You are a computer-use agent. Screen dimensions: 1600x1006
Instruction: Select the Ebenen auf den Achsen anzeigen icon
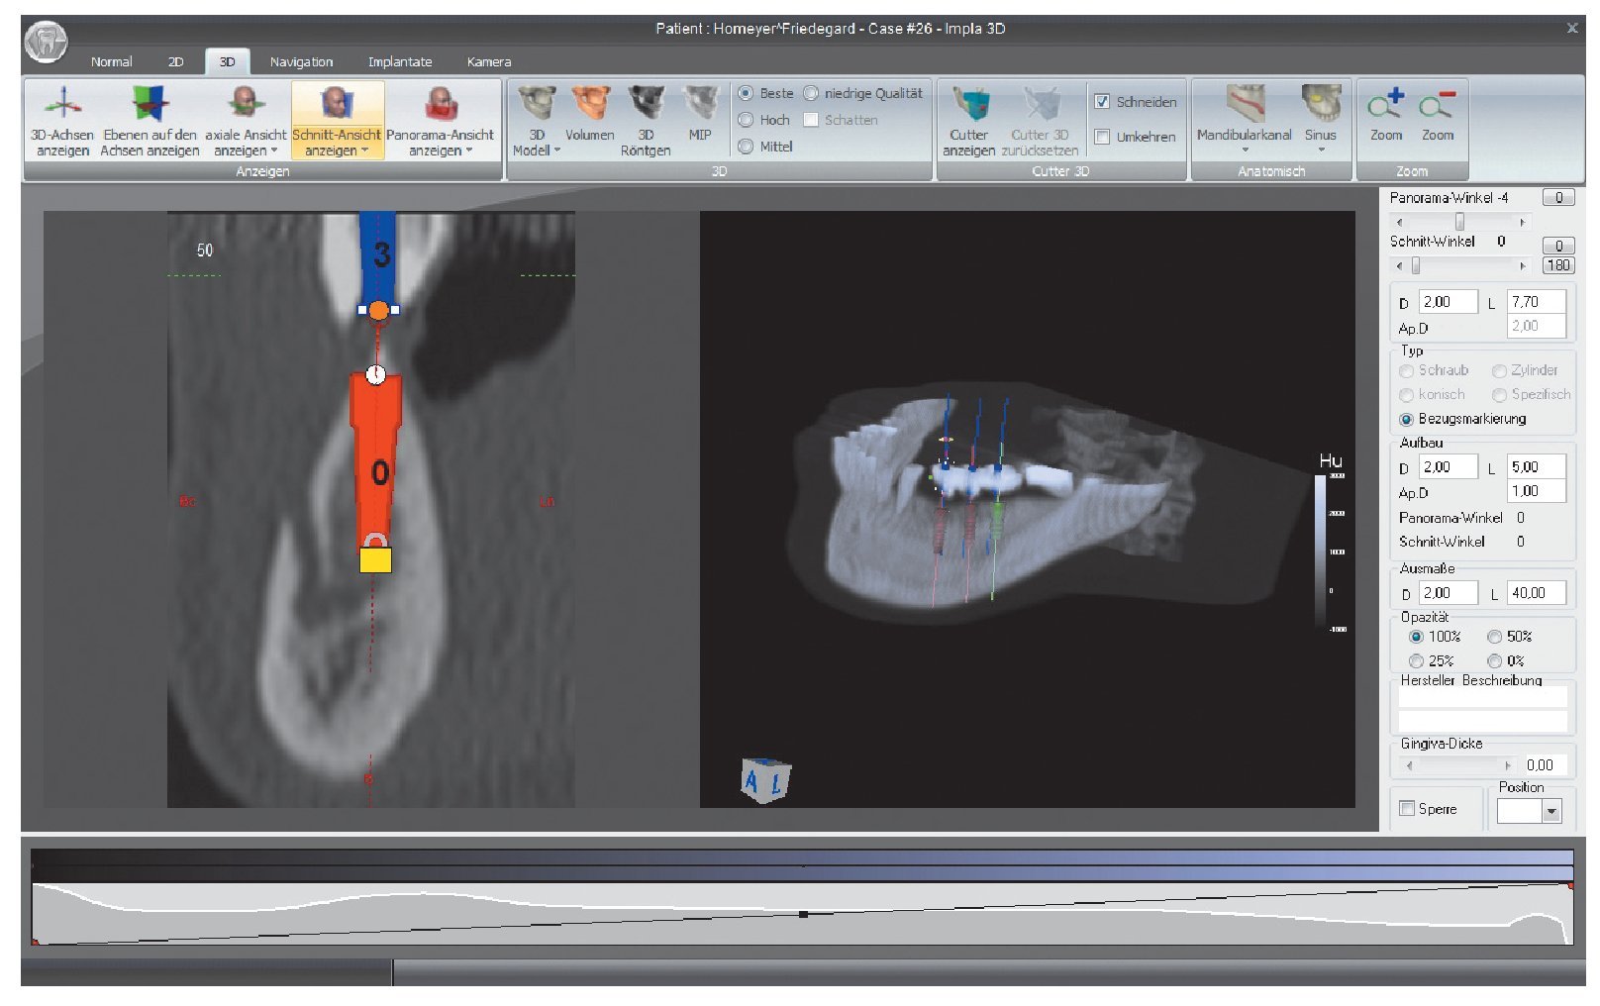coord(150,104)
